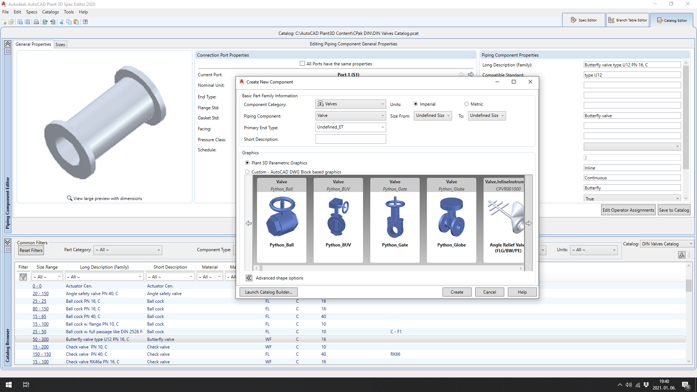697x392 pixels.
Task: Switch to the Sizes tab
Action: click(60, 44)
